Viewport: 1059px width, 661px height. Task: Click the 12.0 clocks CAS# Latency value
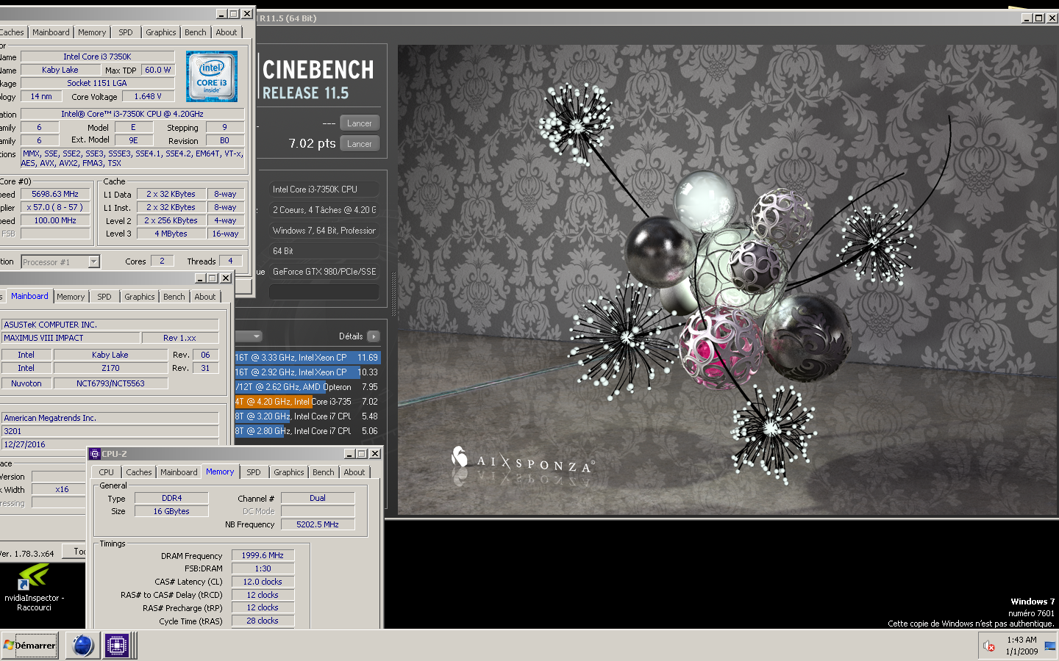(263, 582)
